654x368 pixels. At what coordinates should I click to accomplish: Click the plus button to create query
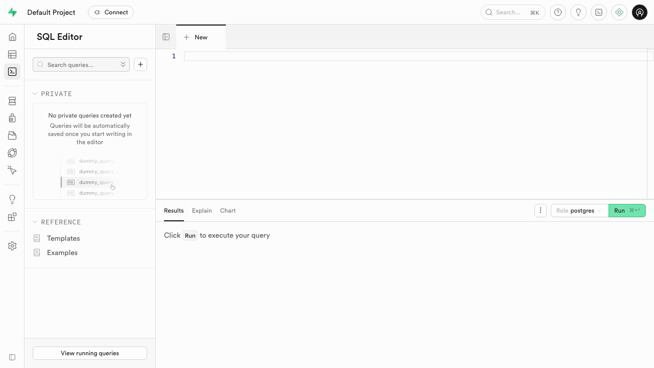[x=141, y=64]
